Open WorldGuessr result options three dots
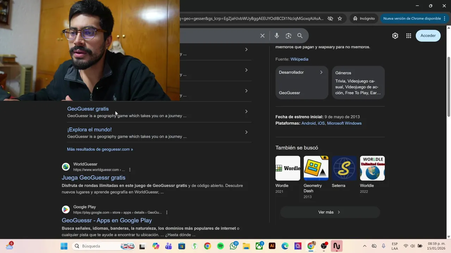Screen dimensions: 451x253 click(x=130, y=170)
